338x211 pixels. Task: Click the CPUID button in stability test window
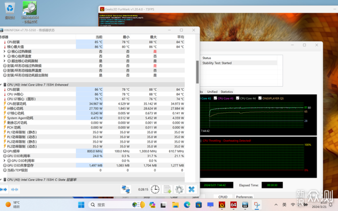coord(223,197)
